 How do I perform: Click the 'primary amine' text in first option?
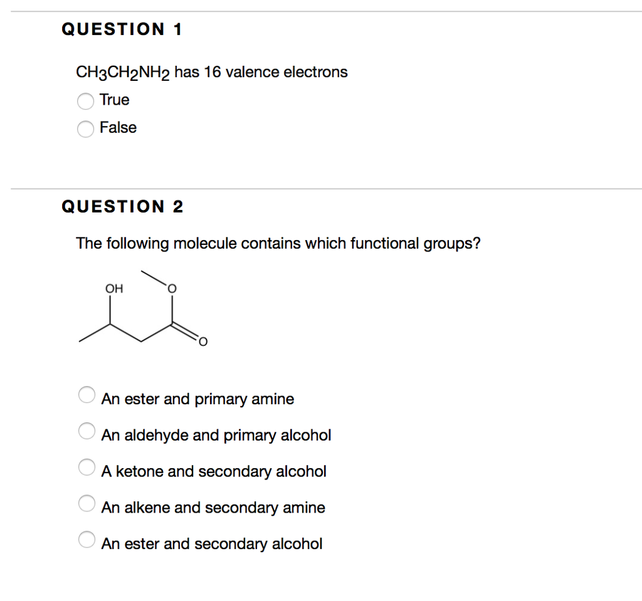pyautogui.click(x=245, y=399)
